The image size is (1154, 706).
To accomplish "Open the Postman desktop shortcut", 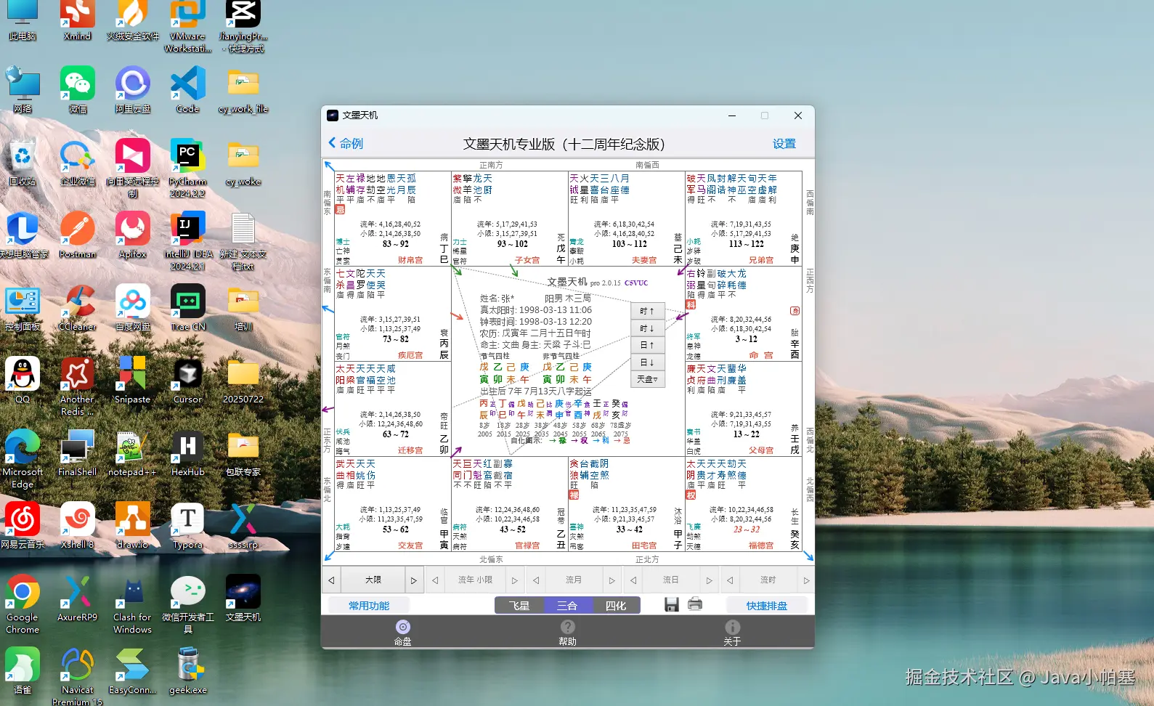I will 78,230.
